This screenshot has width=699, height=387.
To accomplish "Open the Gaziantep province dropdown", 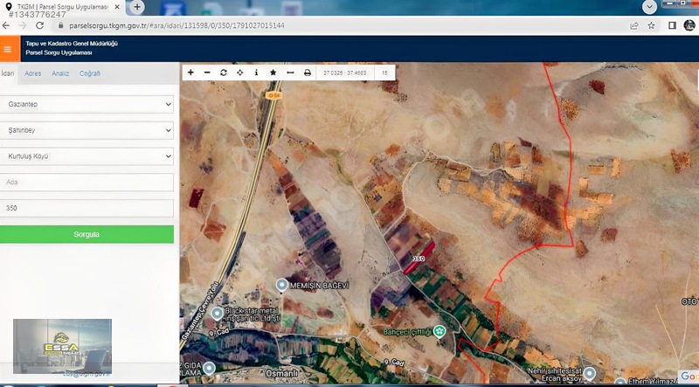I will (x=87, y=104).
